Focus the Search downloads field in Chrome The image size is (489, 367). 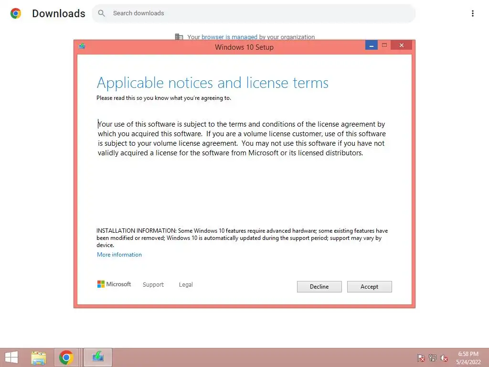point(254,13)
